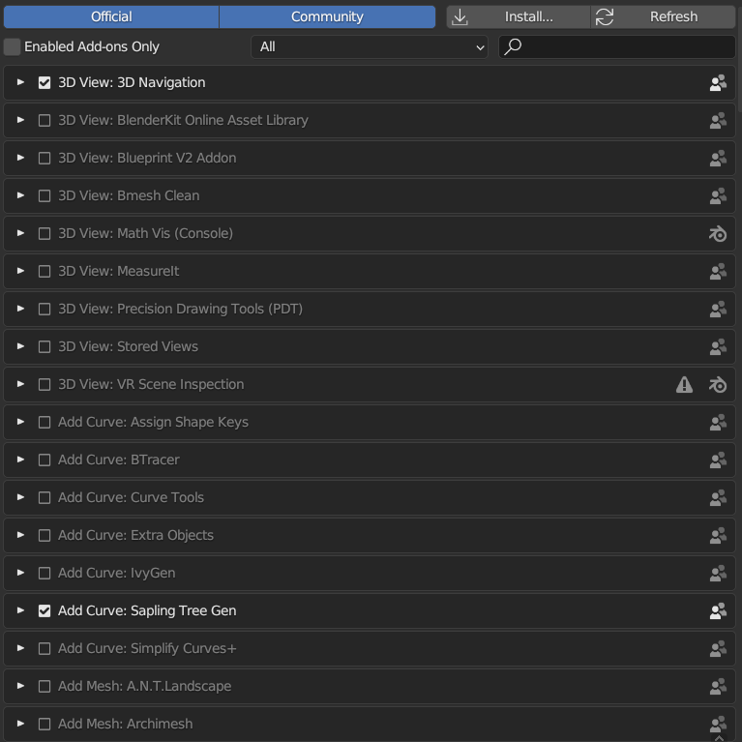Click '3D View: MeasureIt' label

point(118,272)
